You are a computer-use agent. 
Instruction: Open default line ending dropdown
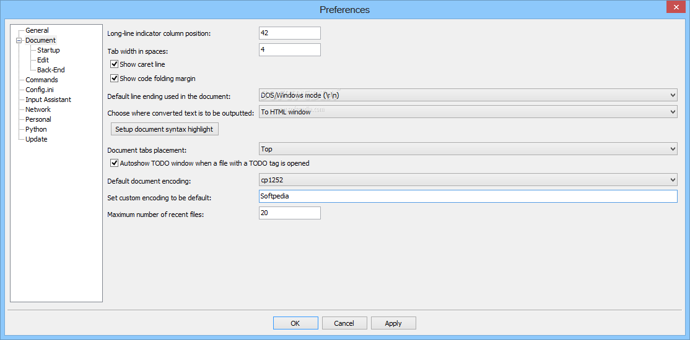pos(468,95)
